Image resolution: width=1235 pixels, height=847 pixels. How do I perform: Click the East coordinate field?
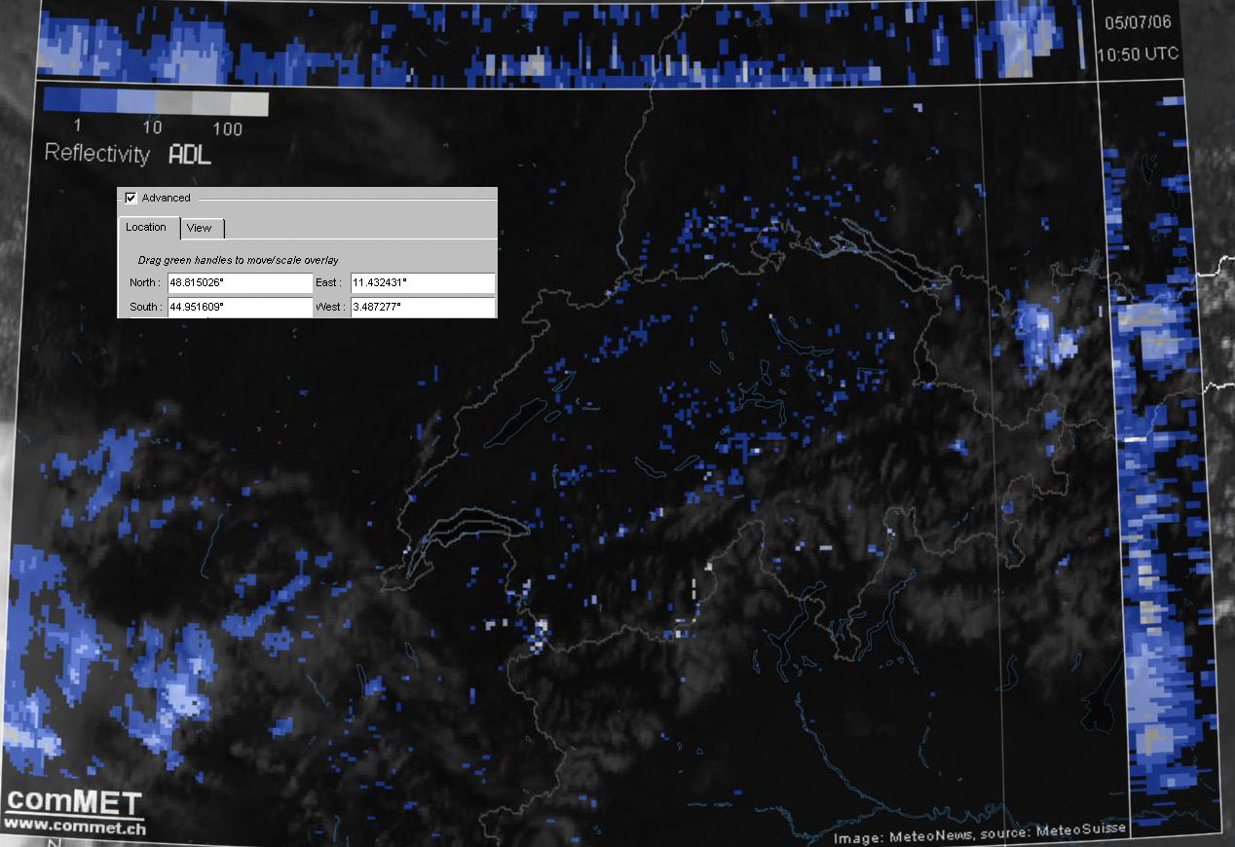423,283
